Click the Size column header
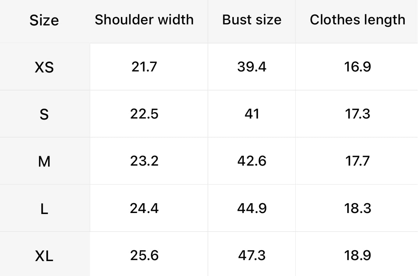The image size is (418, 276). click(44, 21)
